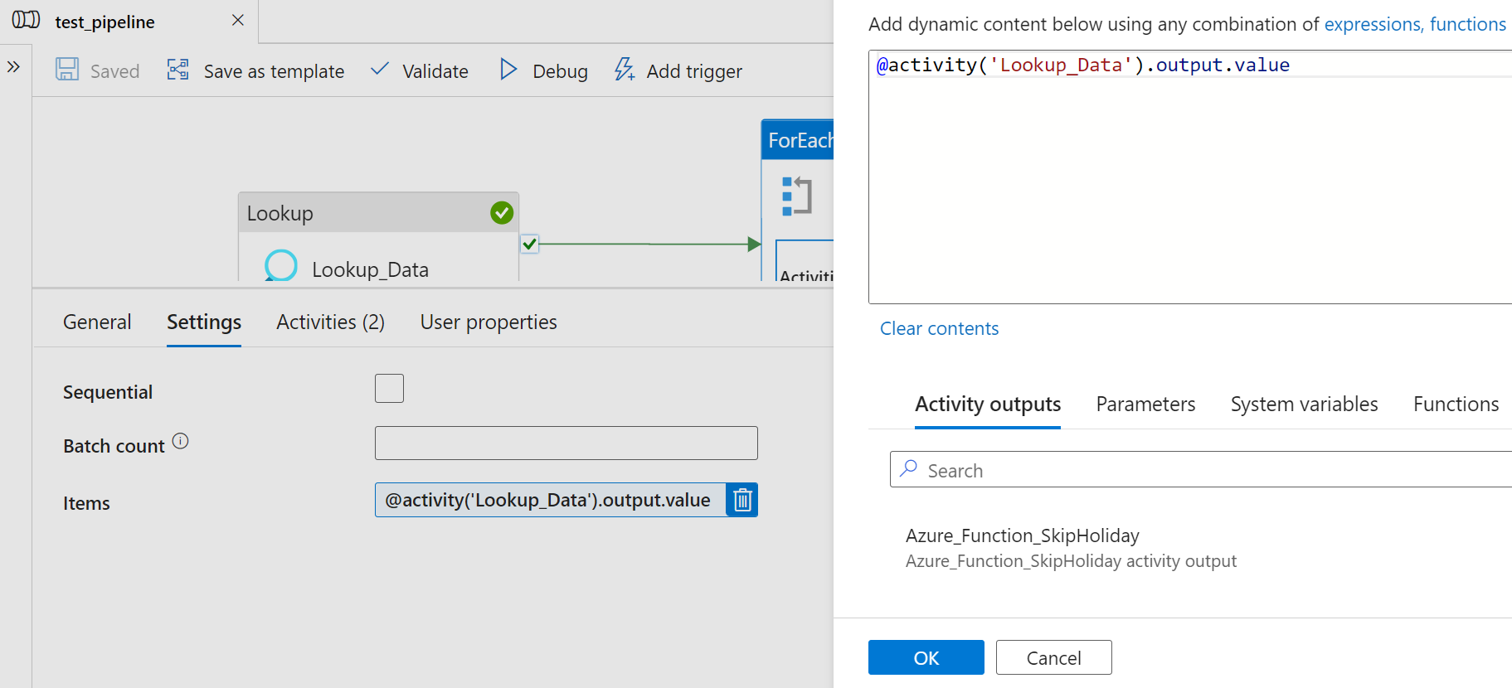Click OK to confirm dynamic content
The height and width of the screenshot is (688, 1512).
tap(926, 657)
